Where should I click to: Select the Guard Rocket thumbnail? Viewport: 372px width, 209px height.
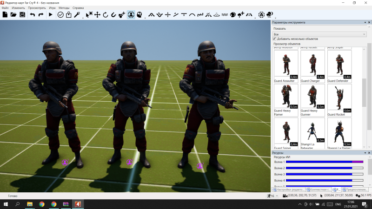tap(339, 100)
